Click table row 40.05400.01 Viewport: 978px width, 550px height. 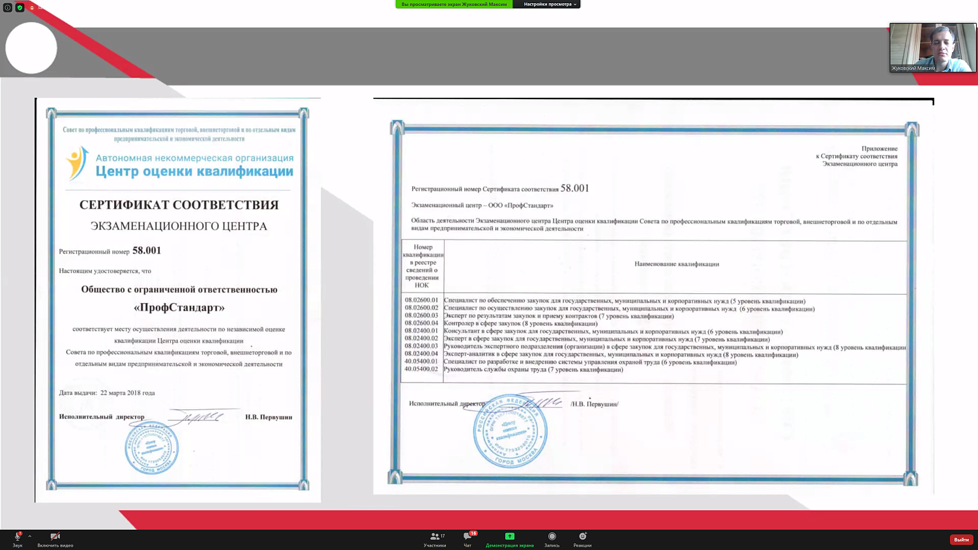click(x=654, y=362)
